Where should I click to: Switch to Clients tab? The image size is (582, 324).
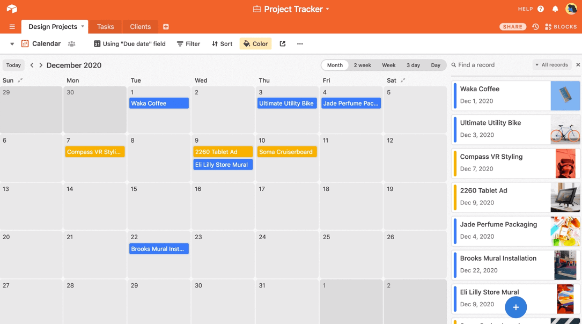pos(141,27)
